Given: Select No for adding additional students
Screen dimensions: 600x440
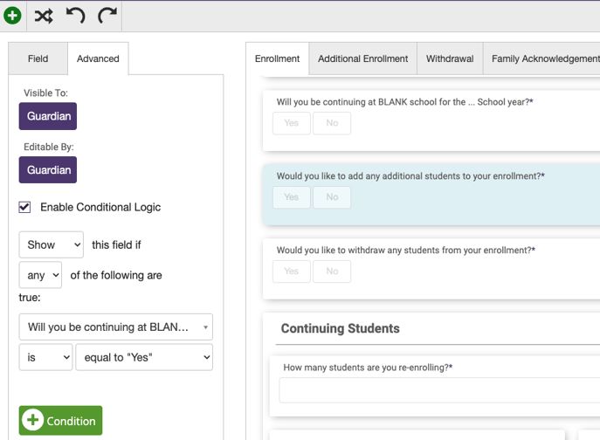Looking at the screenshot, I should (332, 197).
